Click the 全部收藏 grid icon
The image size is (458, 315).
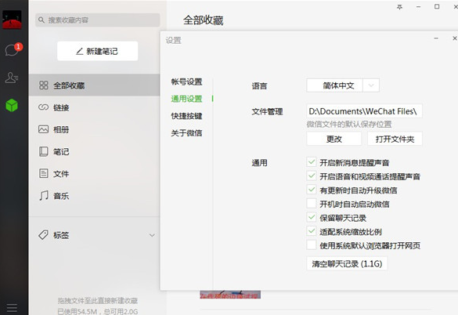44,85
